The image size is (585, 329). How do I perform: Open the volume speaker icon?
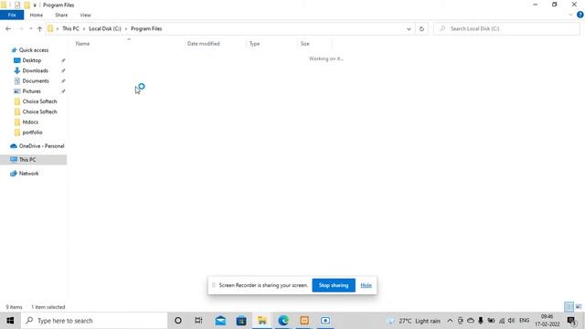click(x=512, y=321)
